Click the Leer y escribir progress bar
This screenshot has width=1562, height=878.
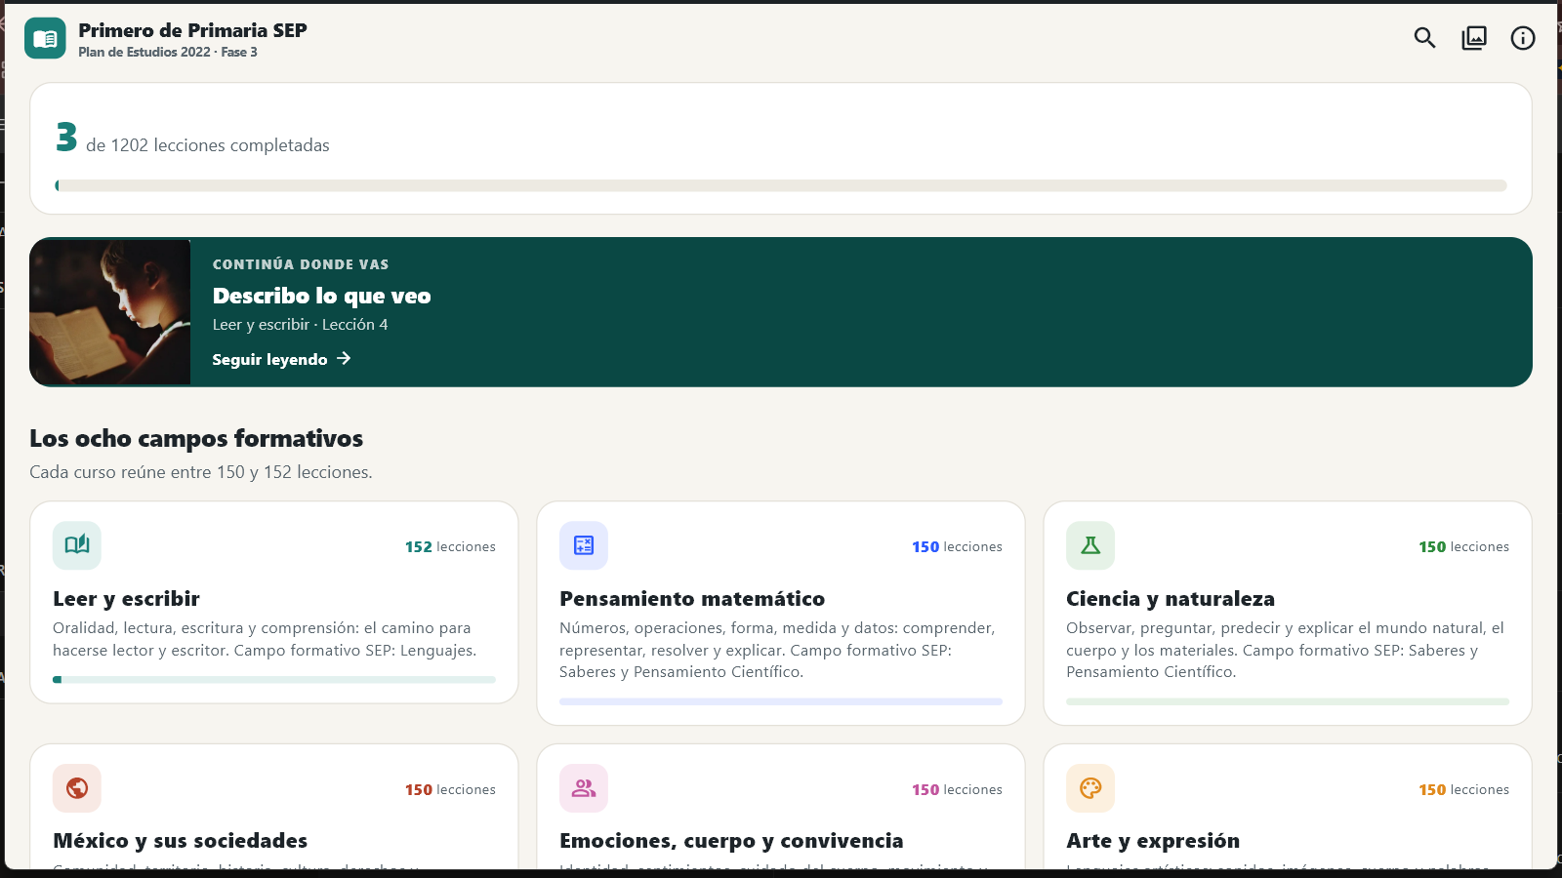[x=274, y=680]
